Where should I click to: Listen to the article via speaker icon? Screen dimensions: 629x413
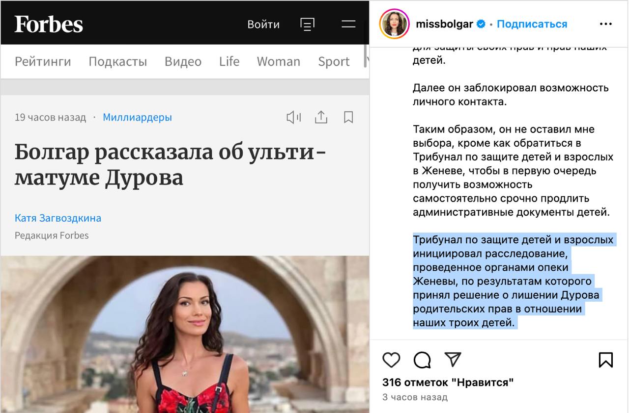coord(293,117)
